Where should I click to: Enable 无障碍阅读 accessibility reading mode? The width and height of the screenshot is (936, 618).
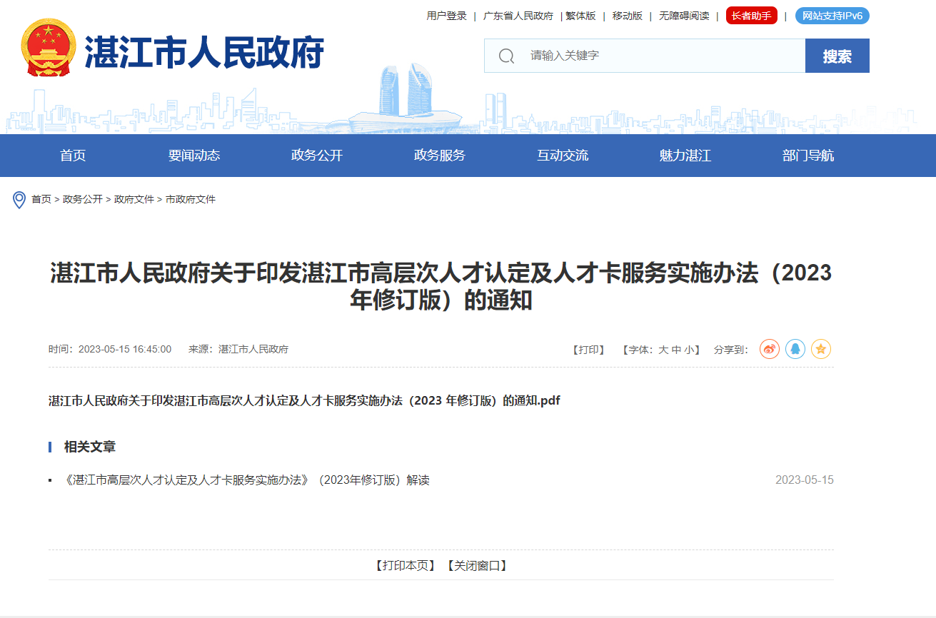[x=683, y=15]
